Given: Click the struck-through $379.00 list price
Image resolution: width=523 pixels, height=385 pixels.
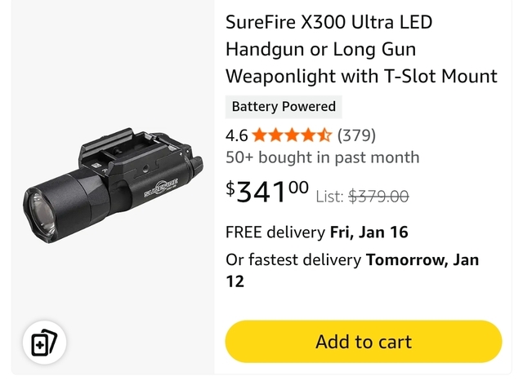Looking at the screenshot, I should click(x=378, y=196).
